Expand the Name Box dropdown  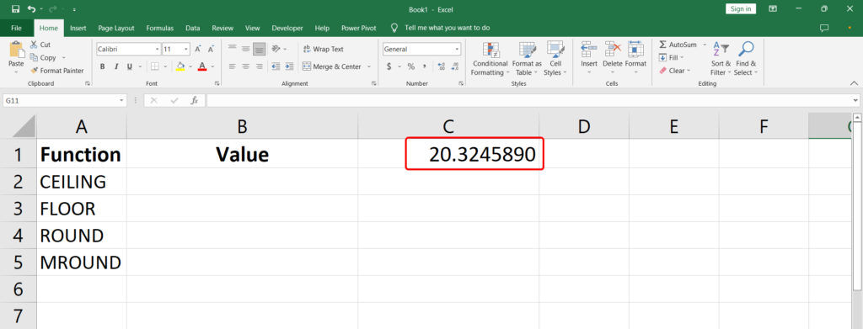pos(122,100)
